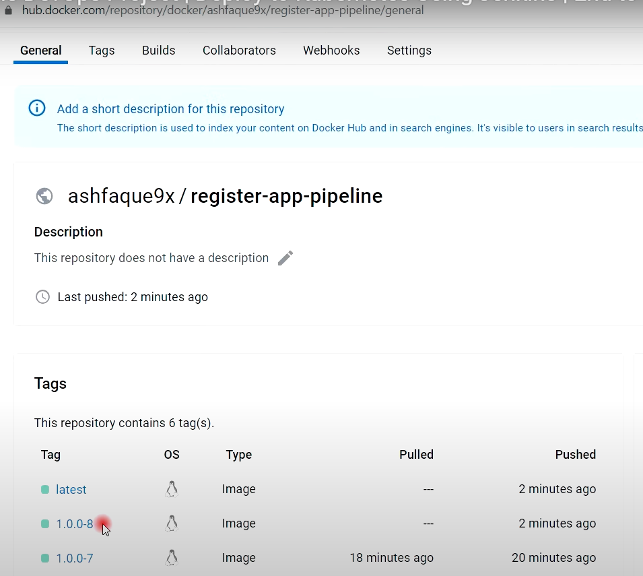This screenshot has width=643, height=576.
Task: Open the Webhooks tab
Action: (331, 51)
